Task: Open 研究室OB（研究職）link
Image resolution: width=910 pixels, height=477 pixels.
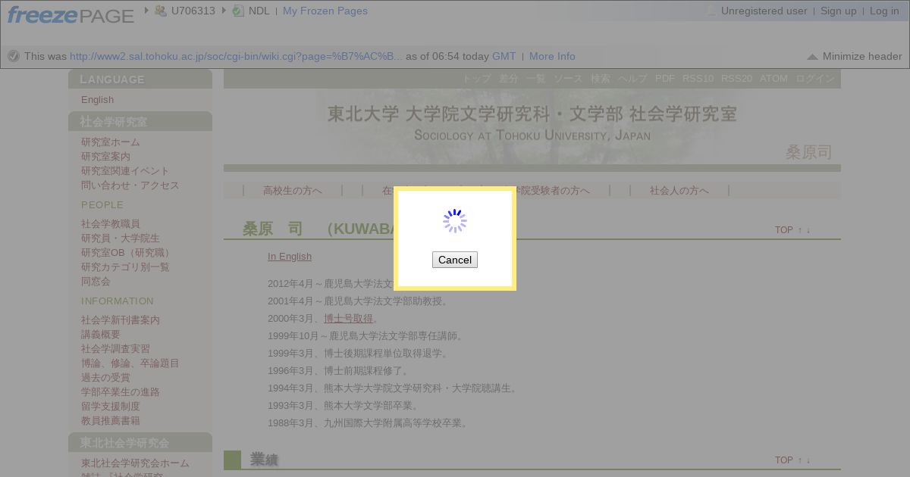Action: (x=127, y=252)
